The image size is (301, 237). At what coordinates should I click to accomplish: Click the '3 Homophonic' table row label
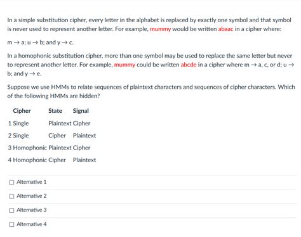(x=27, y=148)
